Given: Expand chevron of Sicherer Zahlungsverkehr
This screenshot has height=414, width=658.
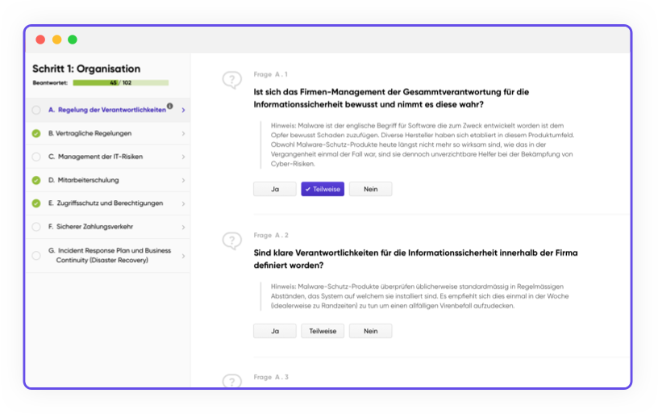Looking at the screenshot, I should (x=183, y=227).
